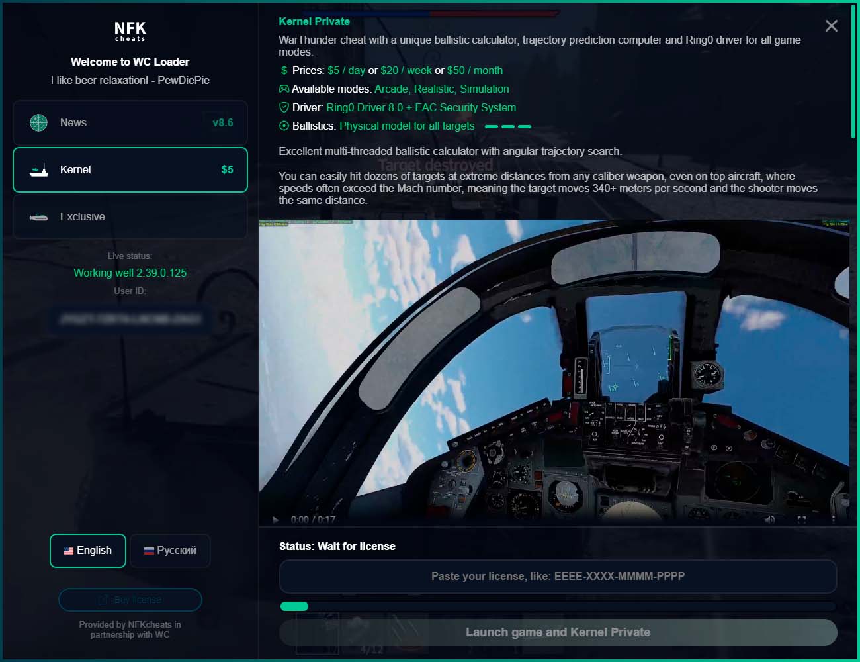Screen dimensions: 860x662
Task: Launch game and Kernel Private
Action: pyautogui.click(x=558, y=632)
